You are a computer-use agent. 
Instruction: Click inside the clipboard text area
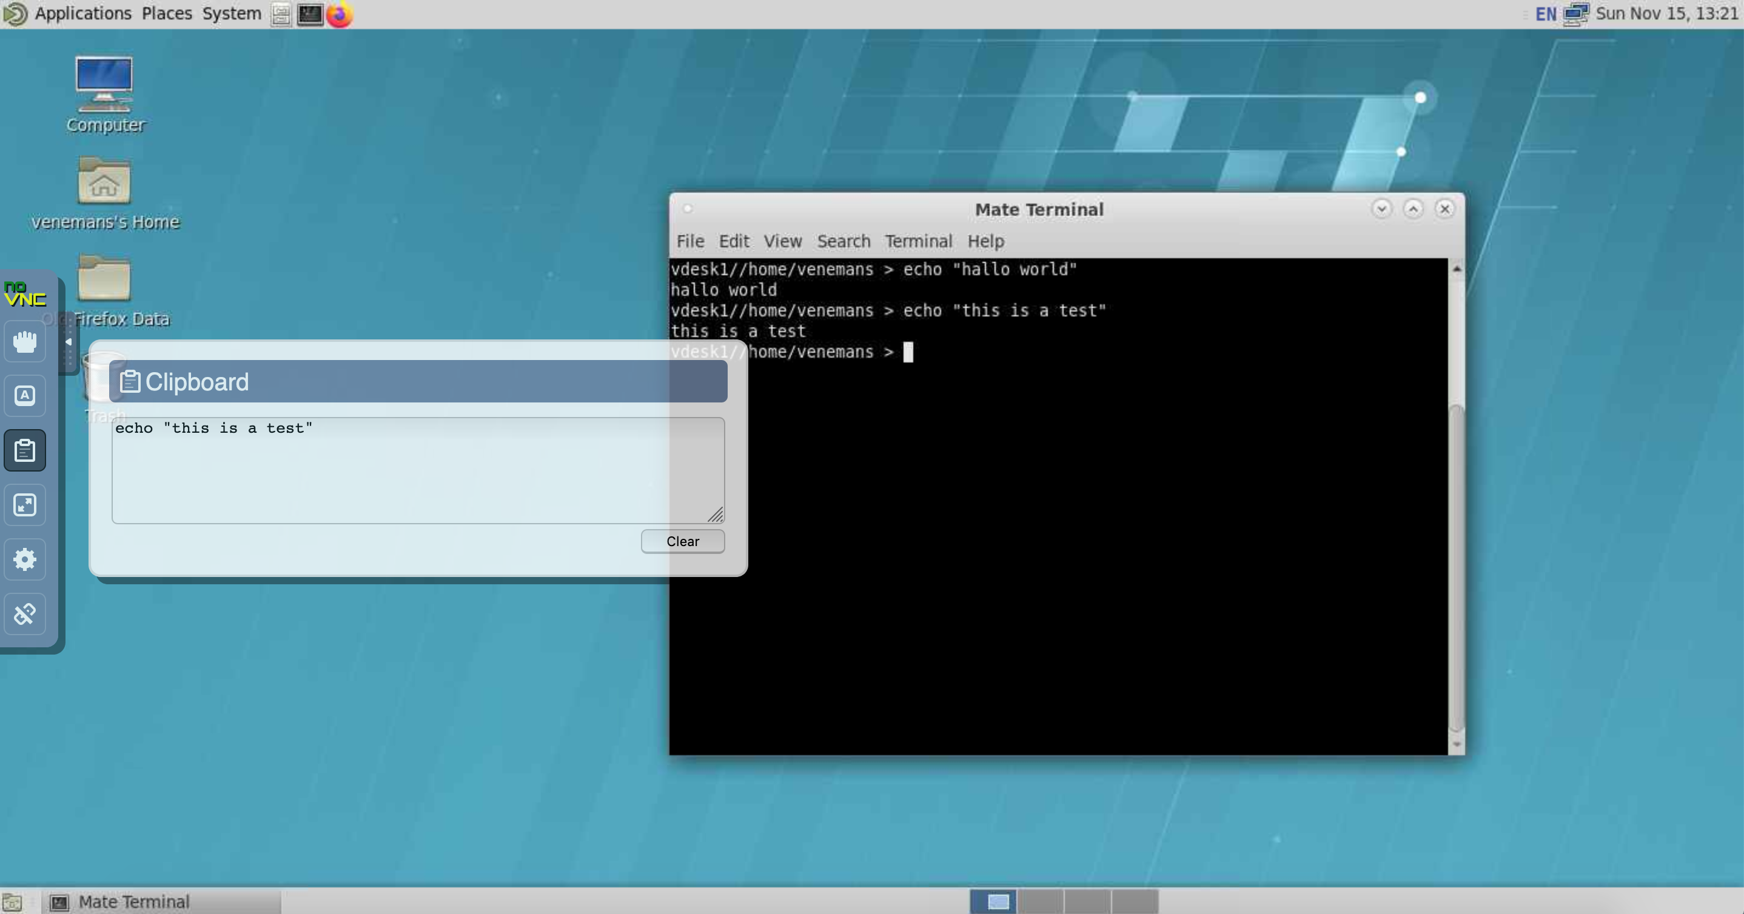tap(417, 470)
